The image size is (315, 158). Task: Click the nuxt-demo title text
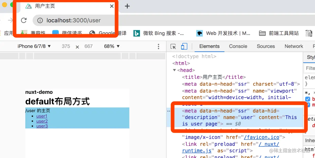39,92
